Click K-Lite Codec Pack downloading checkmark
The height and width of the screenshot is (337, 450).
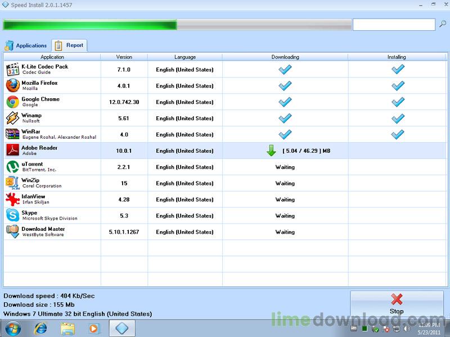click(285, 69)
